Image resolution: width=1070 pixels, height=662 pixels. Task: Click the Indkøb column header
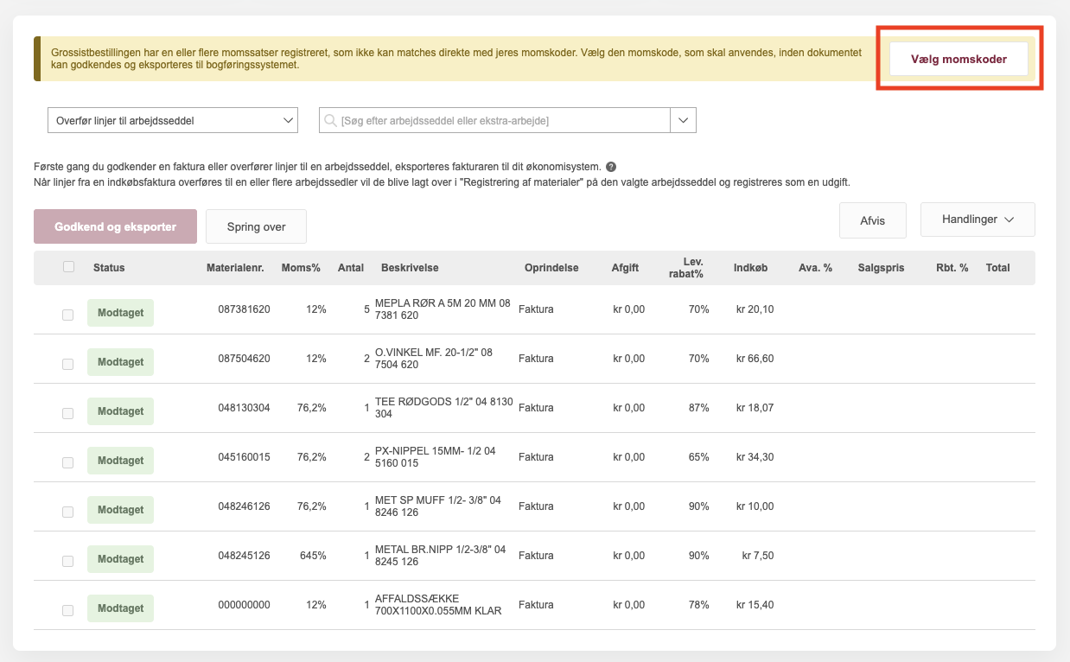(x=750, y=268)
